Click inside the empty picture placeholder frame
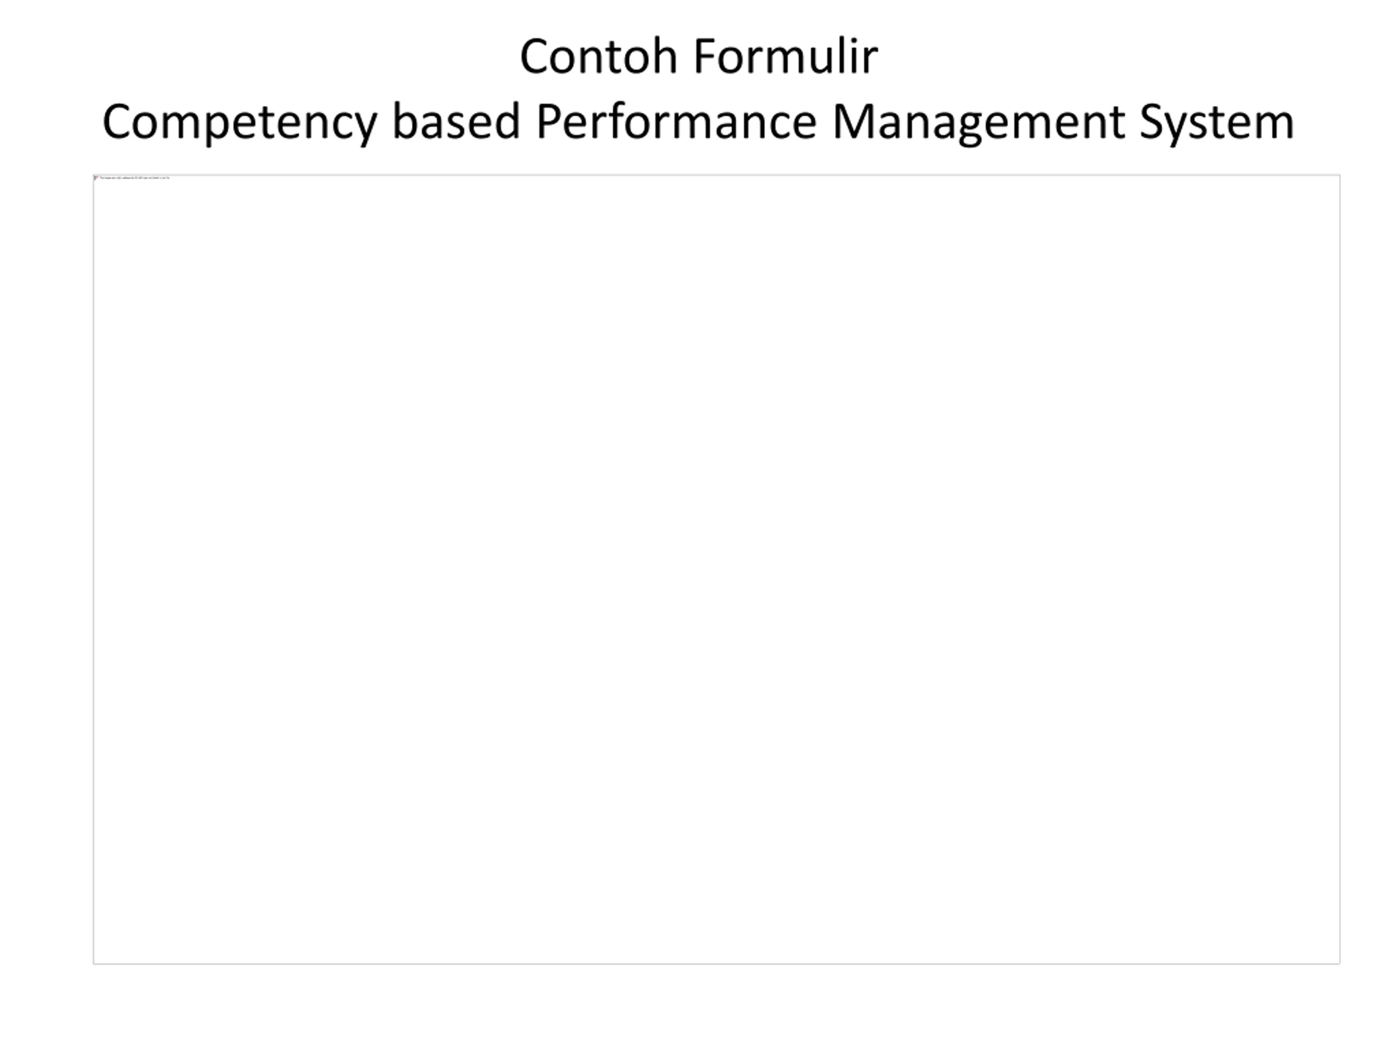Viewport: 1398px width, 1048px height. coord(716,569)
